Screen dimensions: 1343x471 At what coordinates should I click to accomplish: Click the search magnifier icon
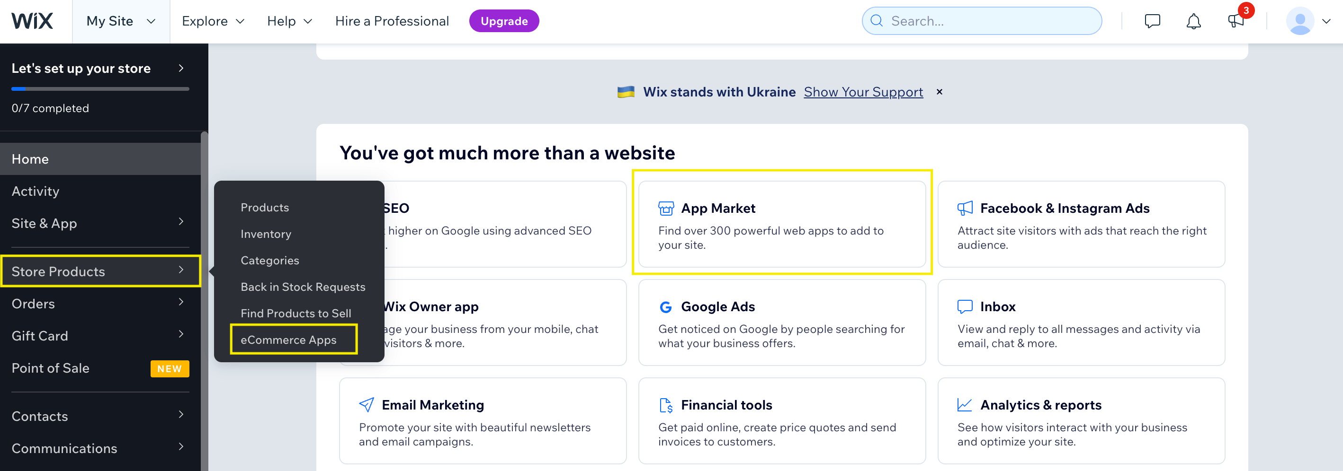point(877,21)
